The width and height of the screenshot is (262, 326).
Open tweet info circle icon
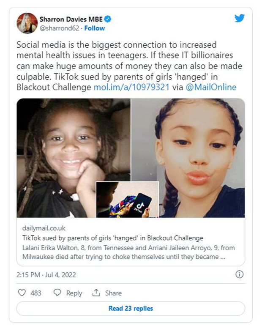point(239,274)
